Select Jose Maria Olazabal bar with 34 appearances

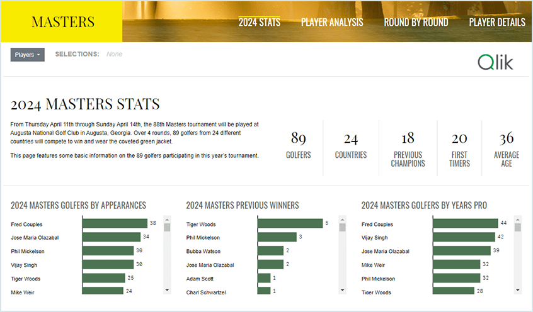click(x=112, y=237)
